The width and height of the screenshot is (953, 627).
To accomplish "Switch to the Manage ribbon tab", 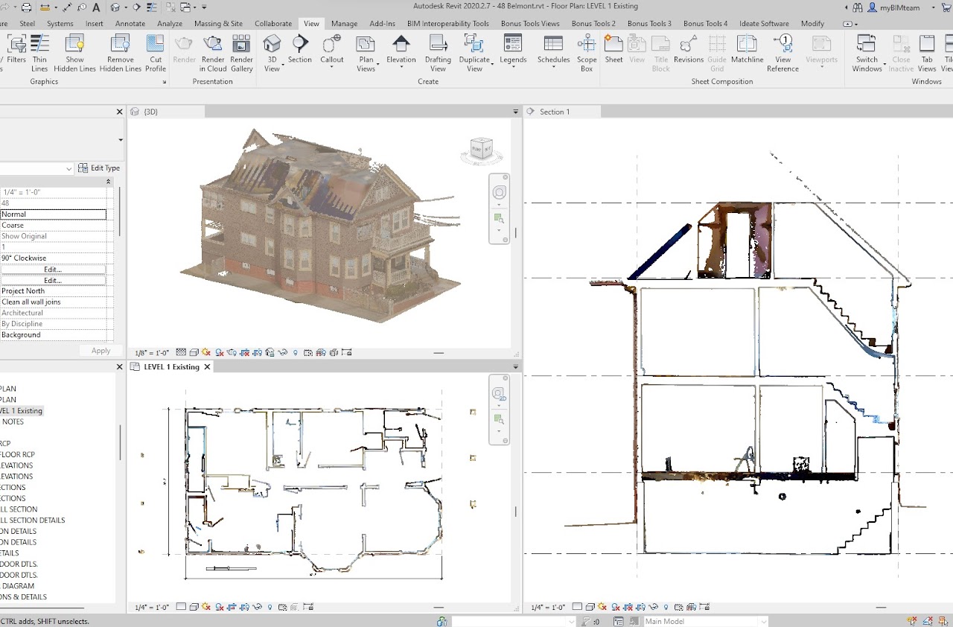I will tap(344, 23).
